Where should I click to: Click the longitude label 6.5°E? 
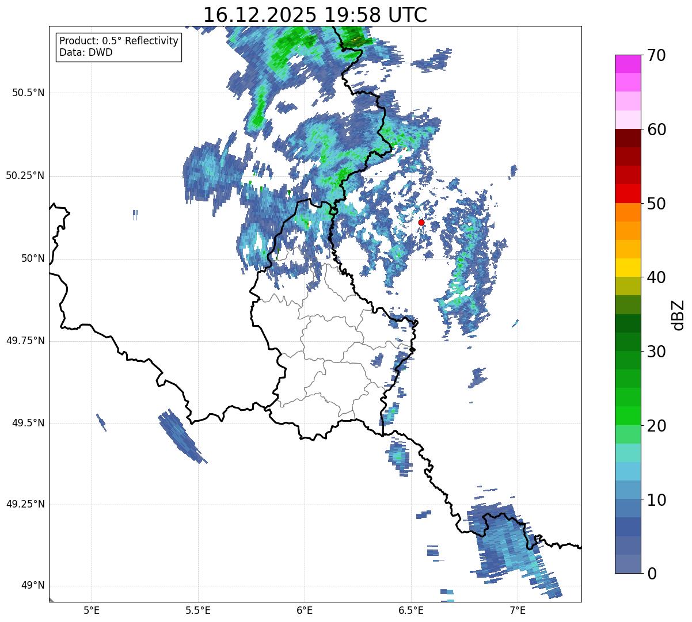tap(411, 610)
